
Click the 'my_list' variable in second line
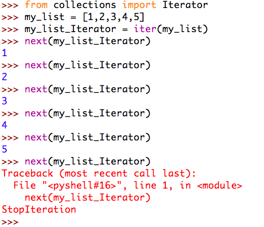(x=45, y=17)
